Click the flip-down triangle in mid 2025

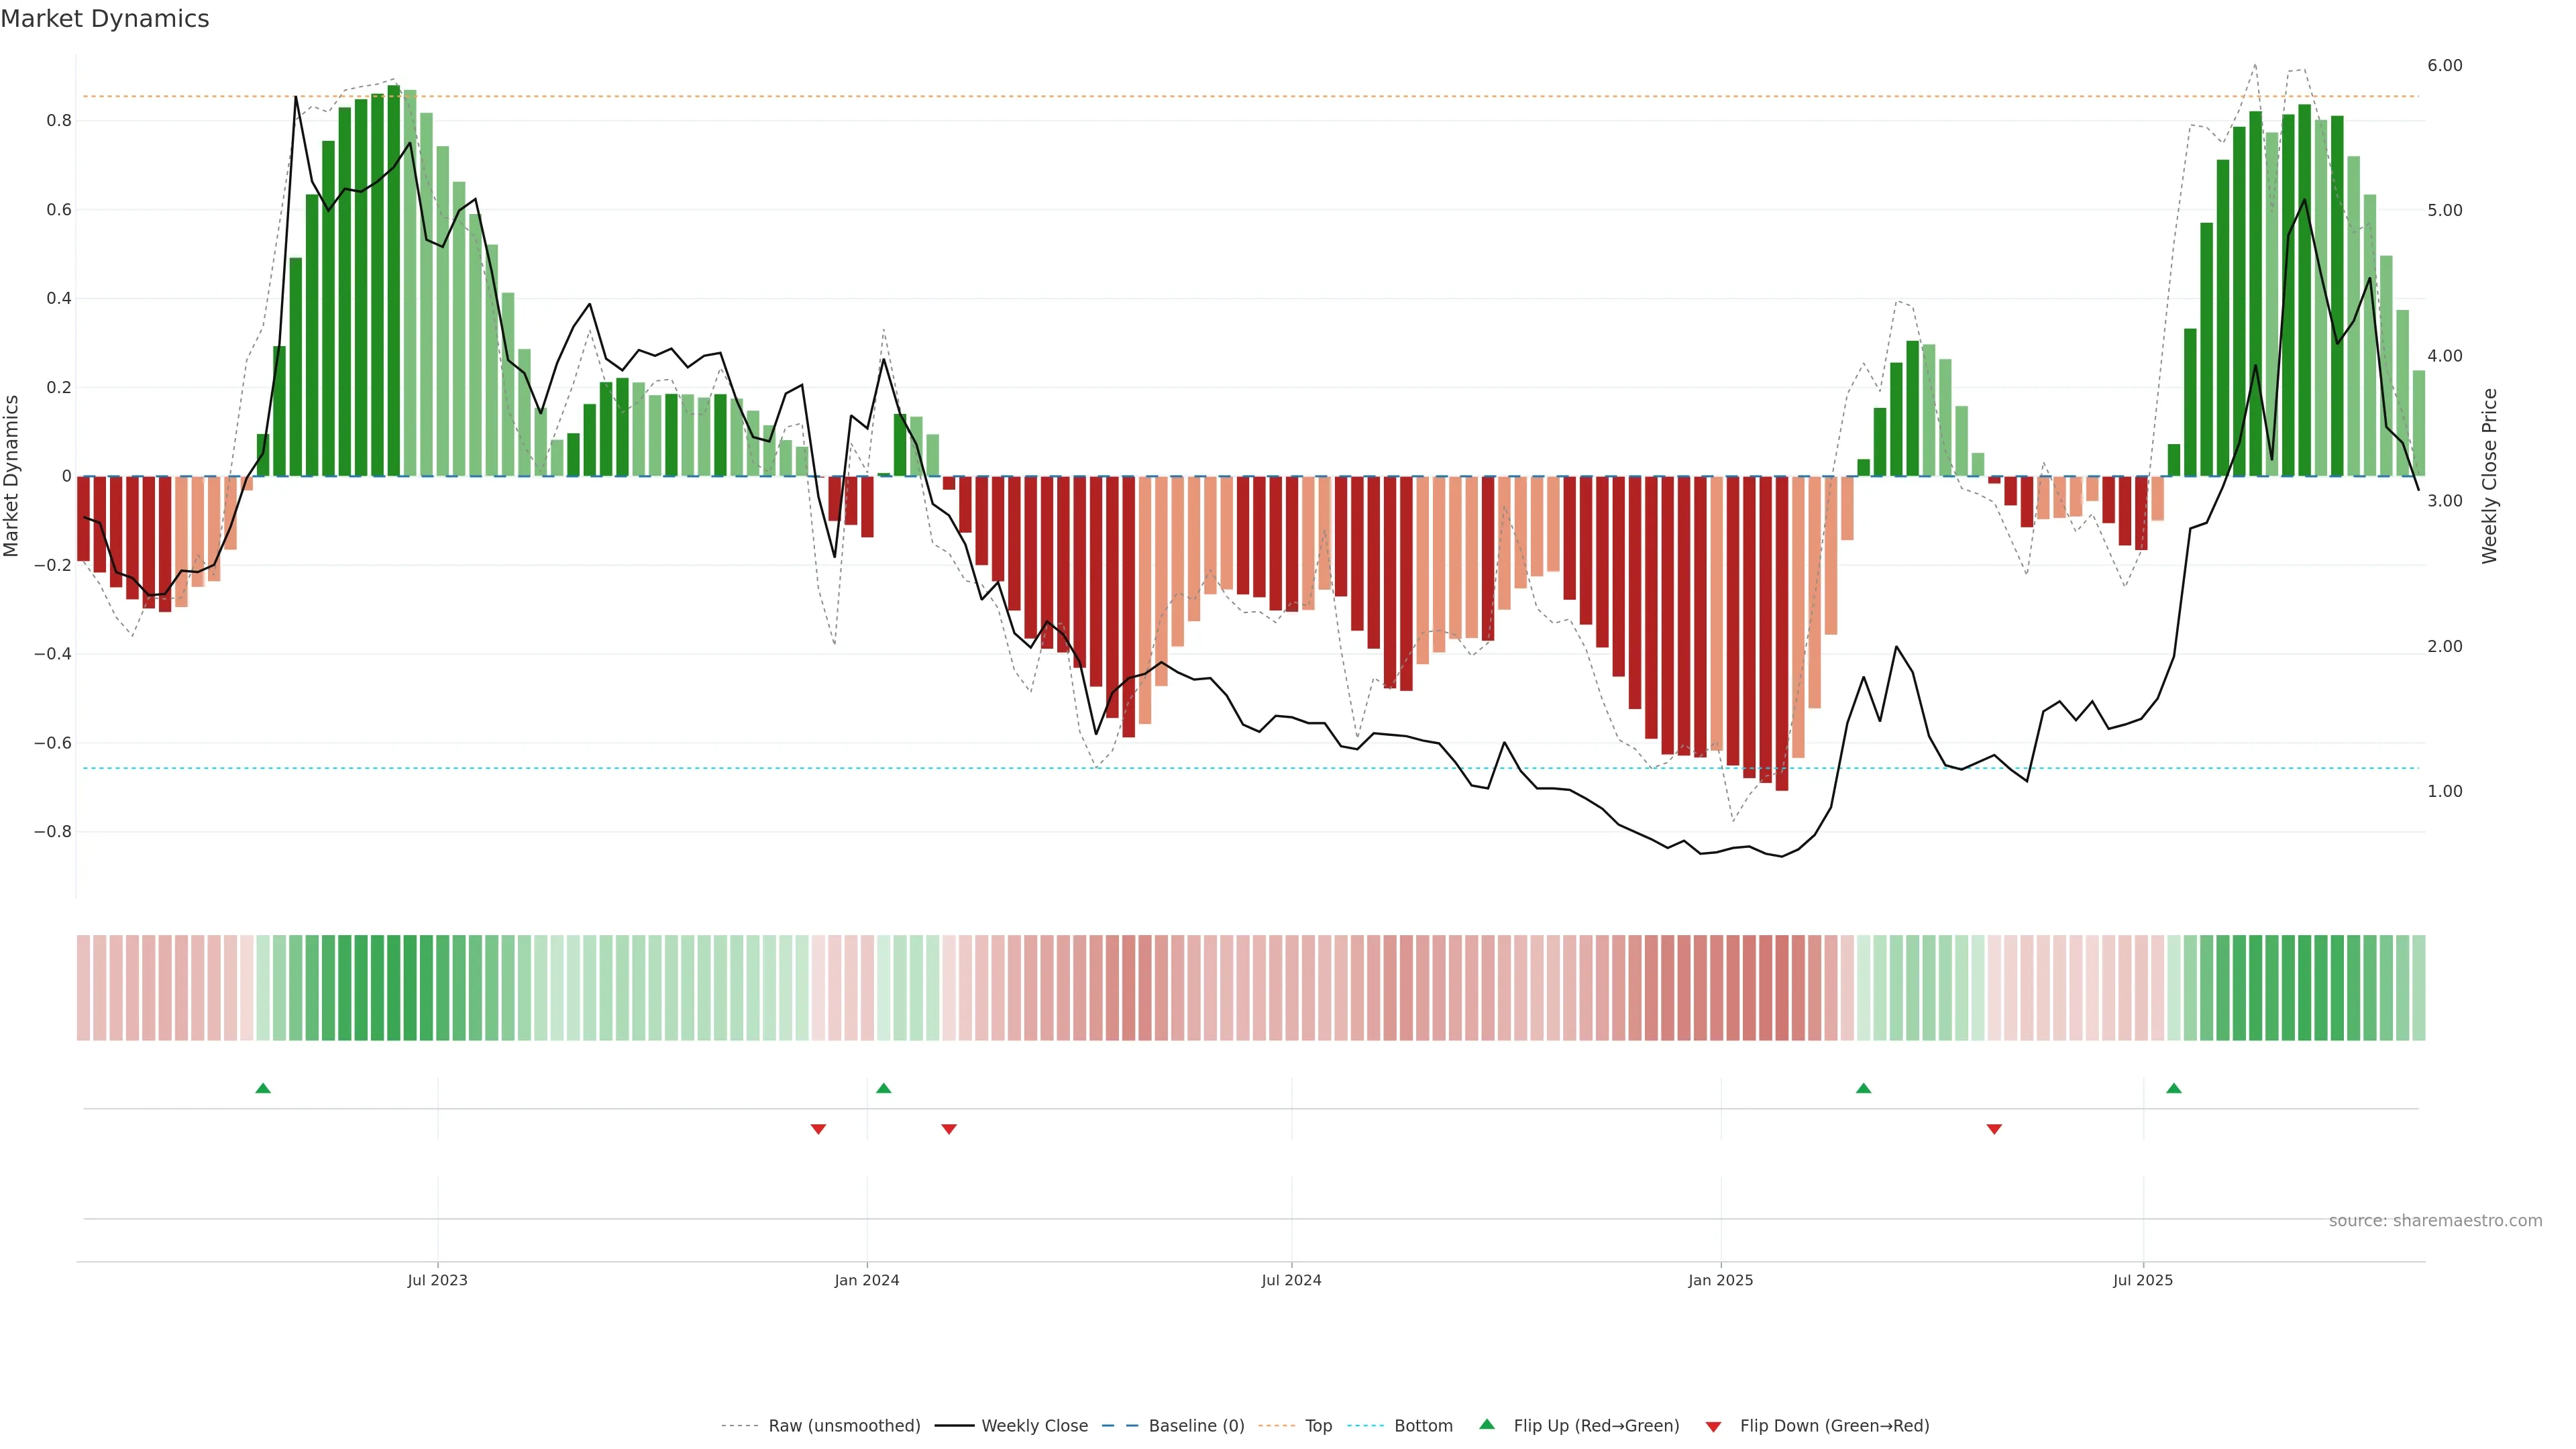pyautogui.click(x=1994, y=1129)
